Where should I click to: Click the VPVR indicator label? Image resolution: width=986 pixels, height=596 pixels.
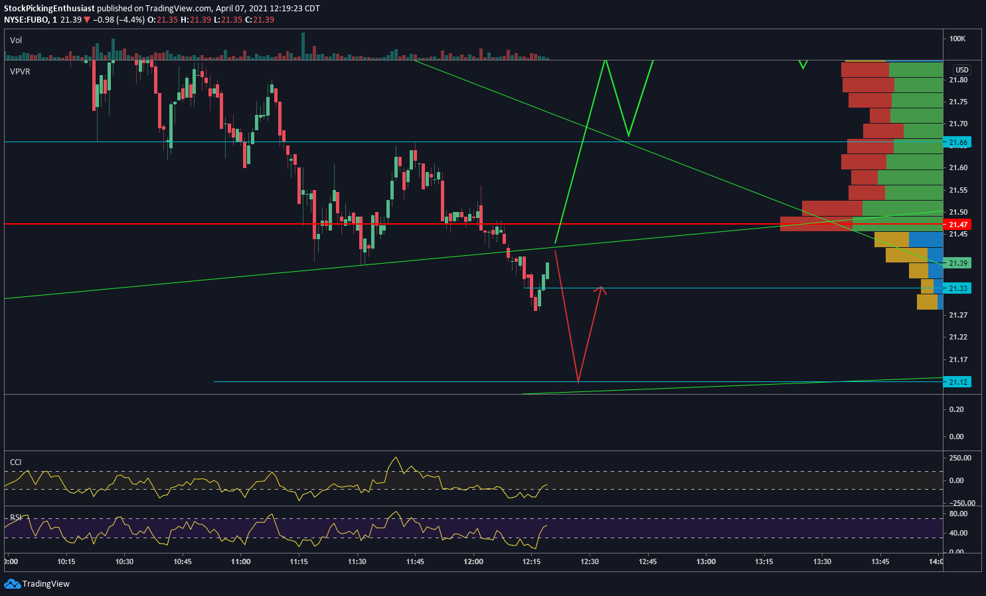[x=20, y=71]
